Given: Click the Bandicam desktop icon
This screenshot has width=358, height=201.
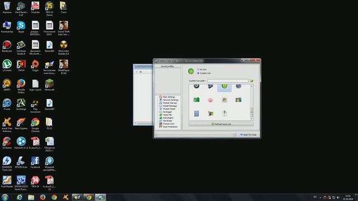Looking at the screenshot, I should 7,46.
